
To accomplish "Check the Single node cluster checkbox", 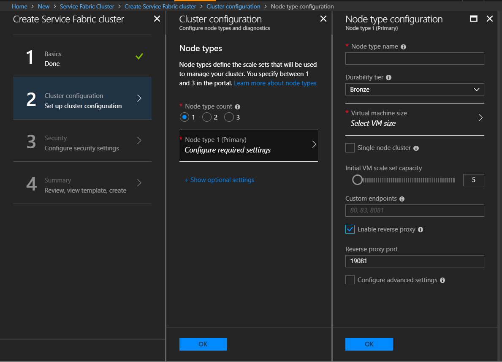I will [x=350, y=148].
